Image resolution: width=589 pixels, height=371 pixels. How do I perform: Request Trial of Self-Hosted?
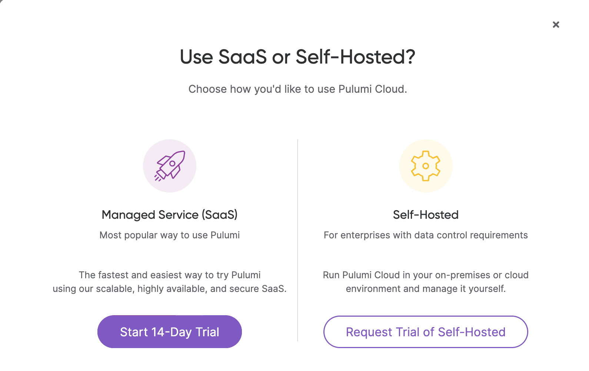point(426,332)
